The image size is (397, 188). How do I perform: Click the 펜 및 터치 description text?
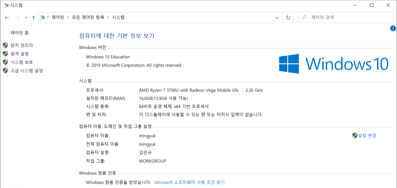click(x=201, y=115)
